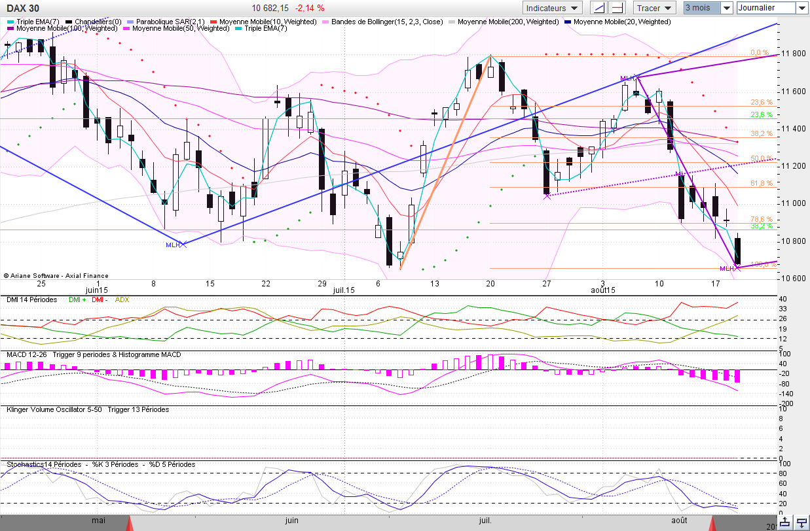The height and width of the screenshot is (531, 810).
Task: Click the red DMI - legend label
Action: tap(100, 300)
